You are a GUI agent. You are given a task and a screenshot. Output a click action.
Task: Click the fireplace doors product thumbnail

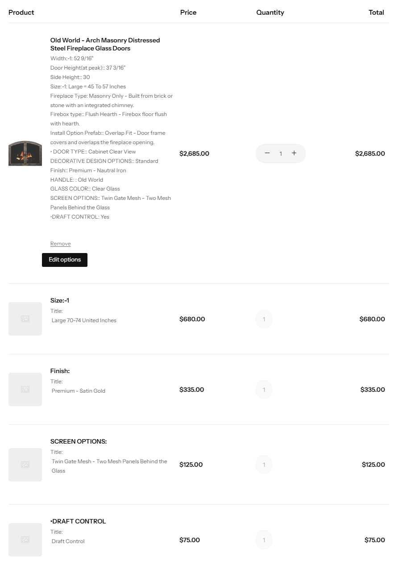(25, 154)
